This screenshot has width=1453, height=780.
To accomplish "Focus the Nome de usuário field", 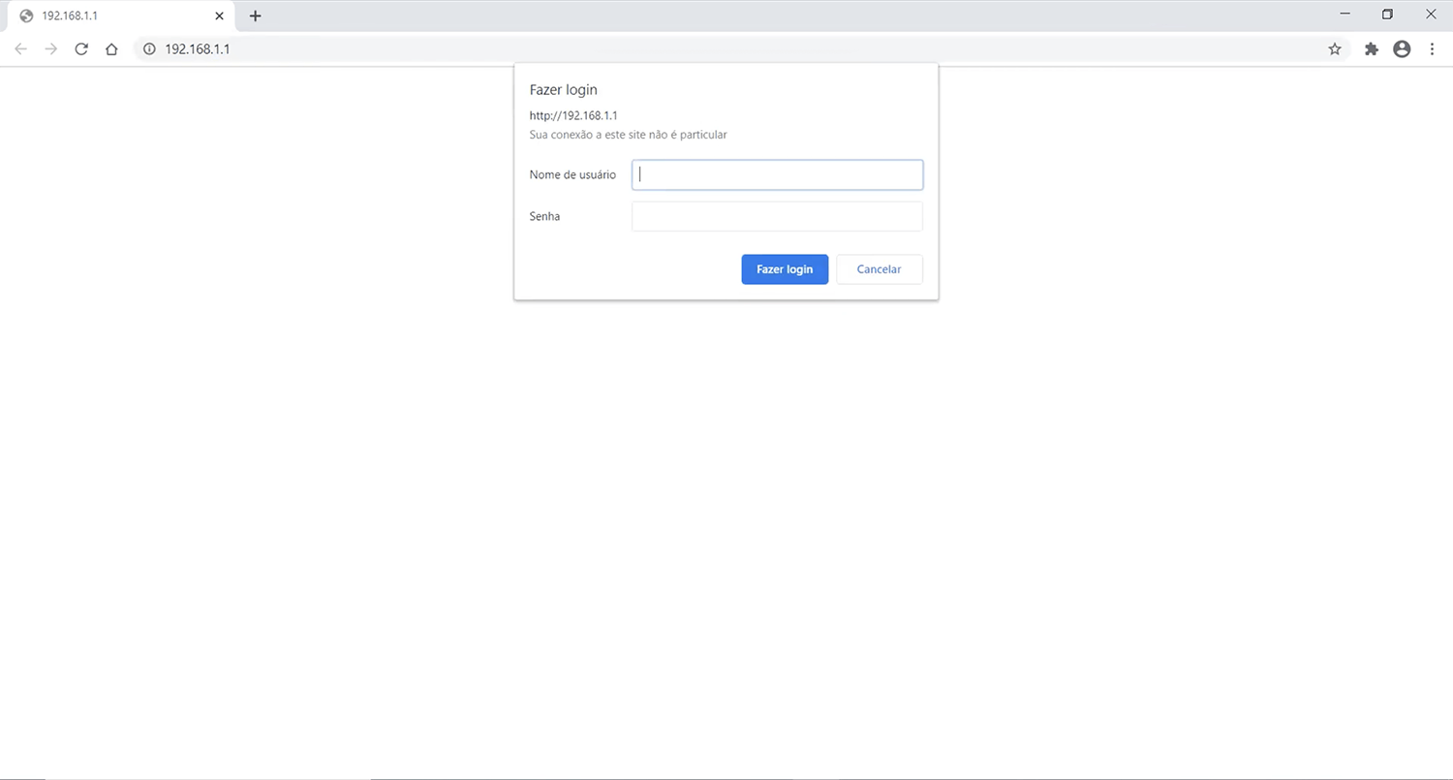I will click(x=777, y=175).
